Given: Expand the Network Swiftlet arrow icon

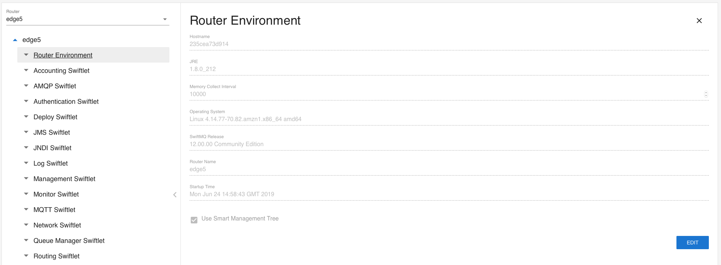Looking at the screenshot, I should [26, 225].
